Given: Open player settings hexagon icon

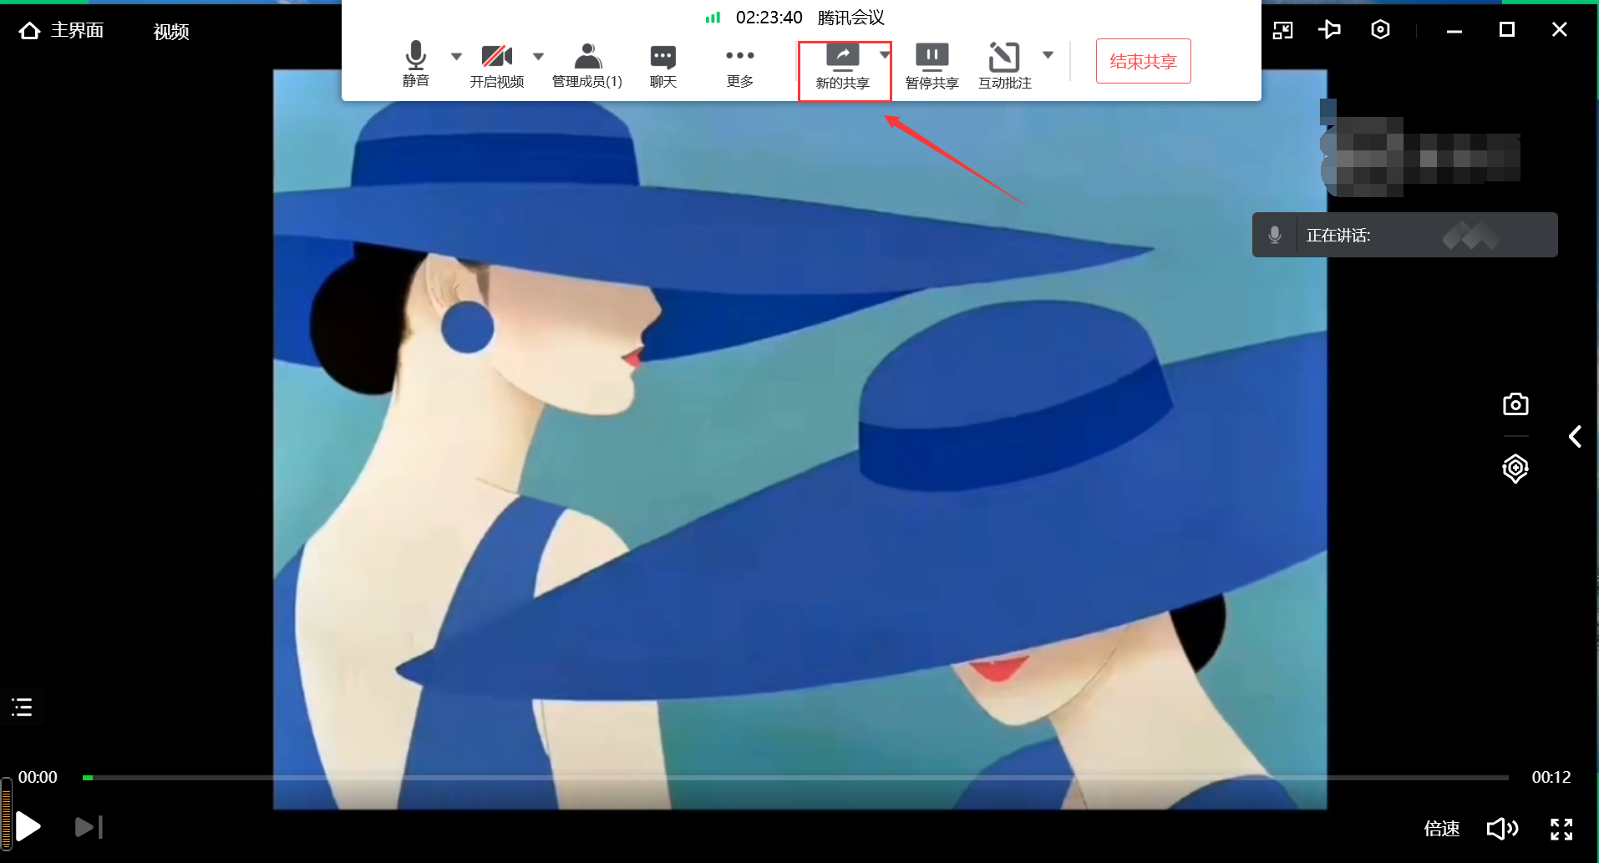Looking at the screenshot, I should point(1380,30).
